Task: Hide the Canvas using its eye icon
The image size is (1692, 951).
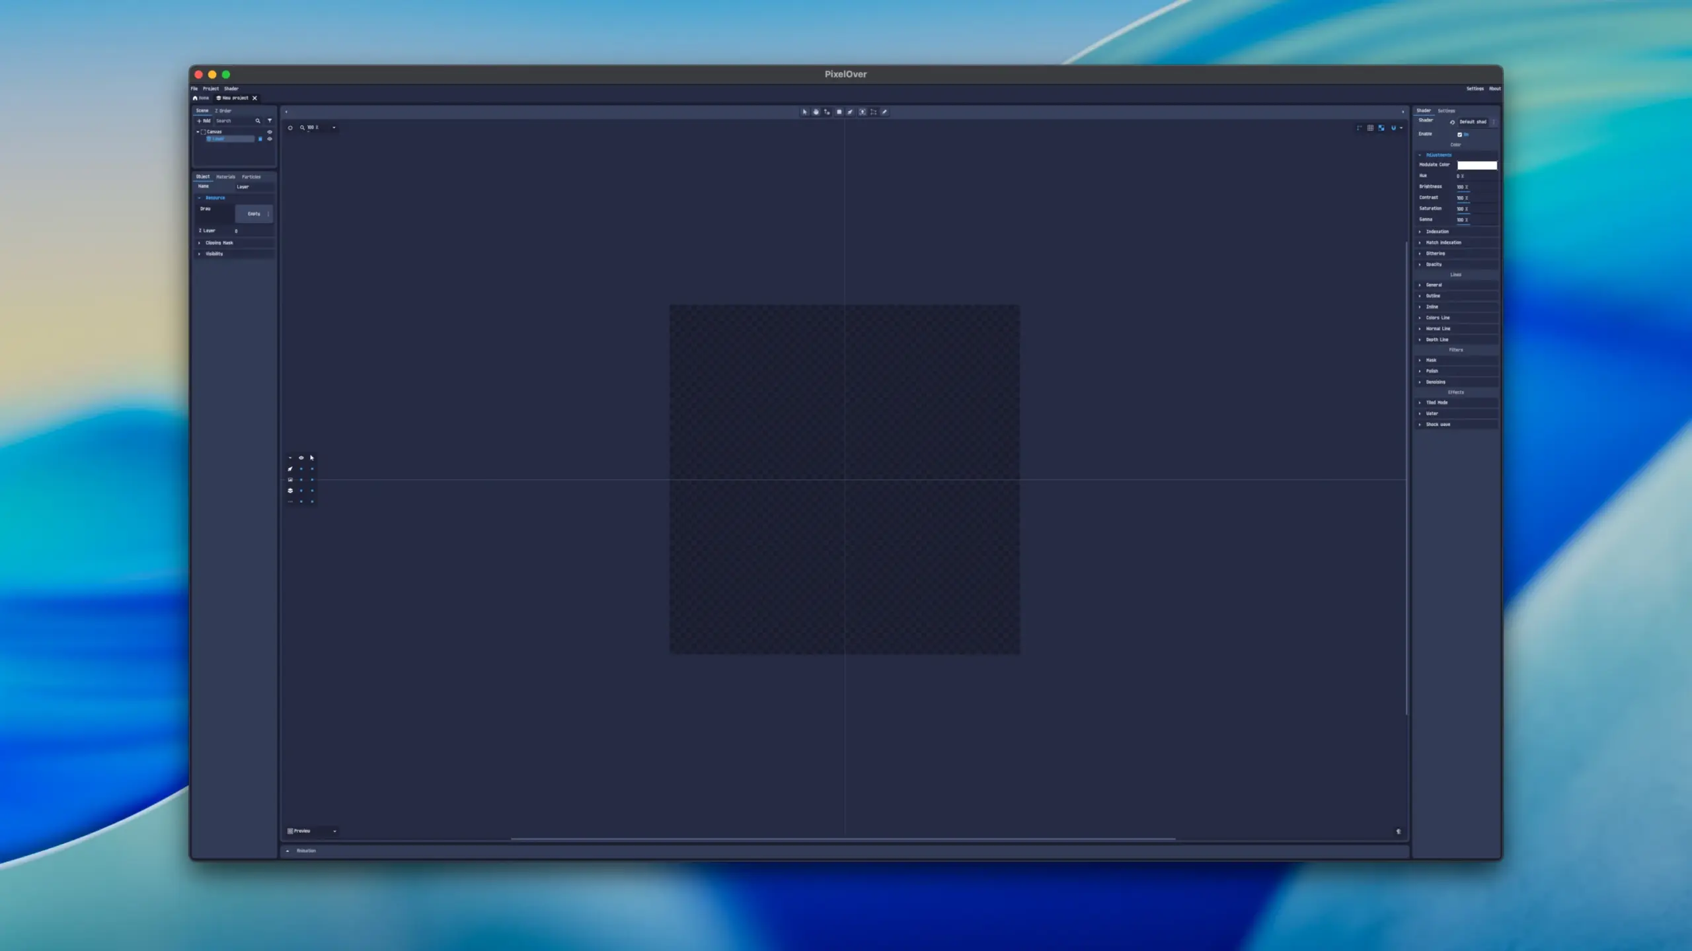Action: (270, 132)
